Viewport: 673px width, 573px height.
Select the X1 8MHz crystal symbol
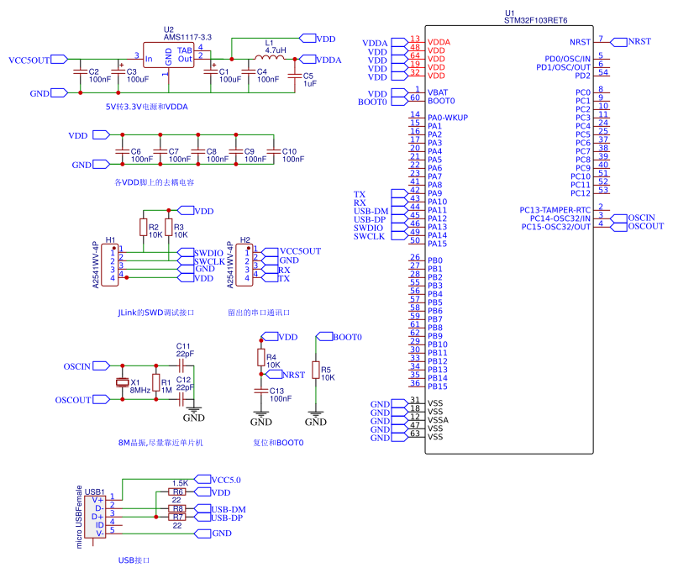tap(123, 382)
